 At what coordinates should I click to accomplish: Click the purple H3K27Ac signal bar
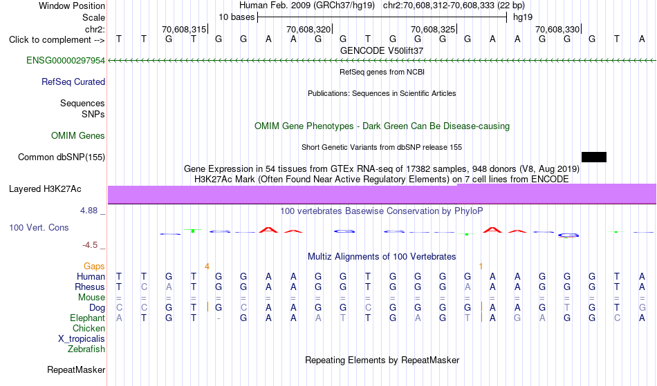point(382,194)
